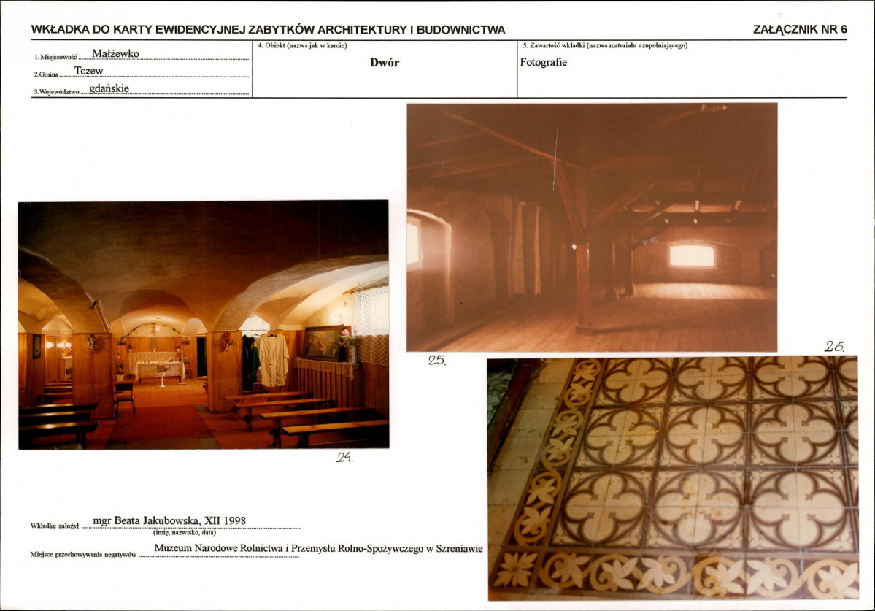
Task: Click the wooden attic photo numbered 25
Action: [592, 227]
